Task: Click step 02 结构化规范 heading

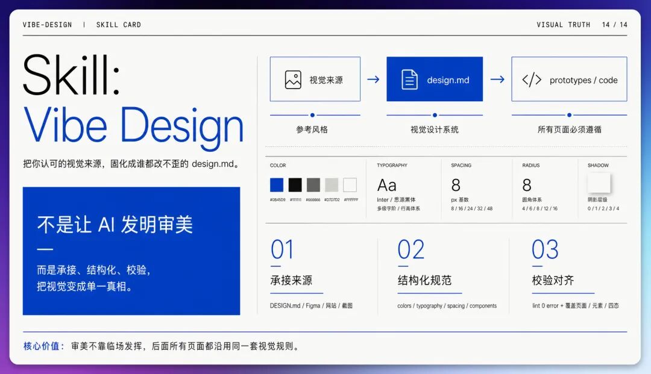Action: pos(424,280)
